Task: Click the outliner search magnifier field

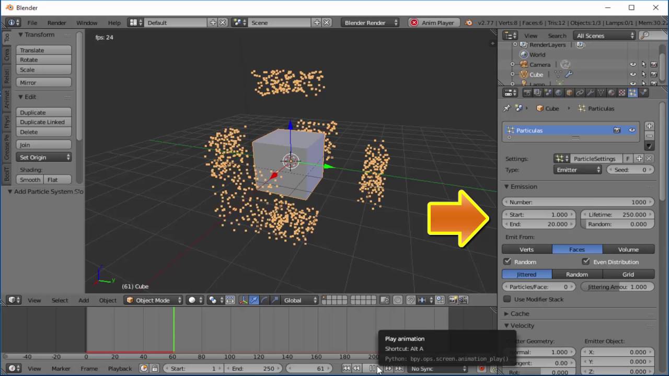Action: (x=651, y=36)
